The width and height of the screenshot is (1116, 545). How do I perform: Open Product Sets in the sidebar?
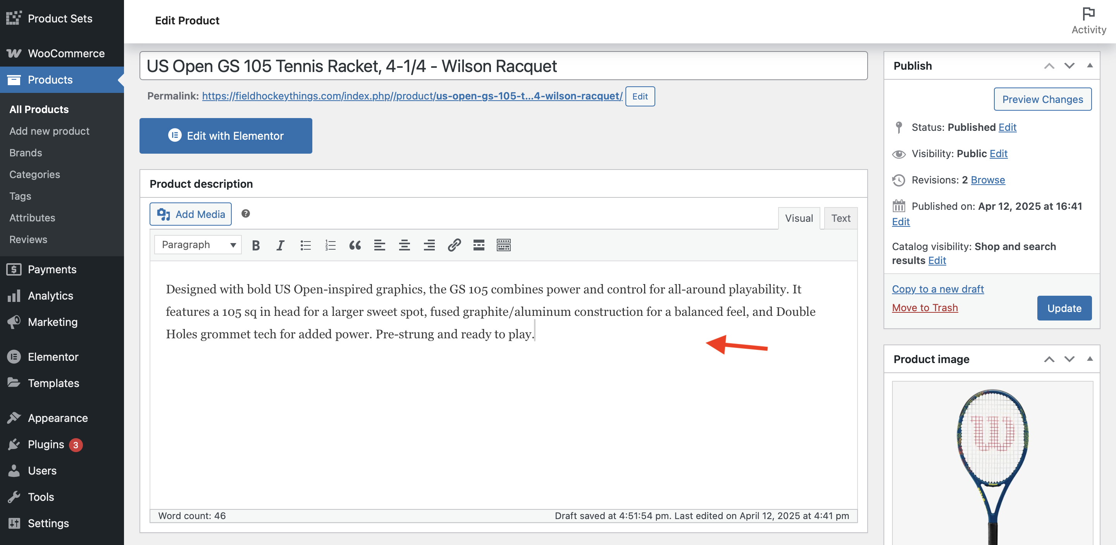point(62,18)
